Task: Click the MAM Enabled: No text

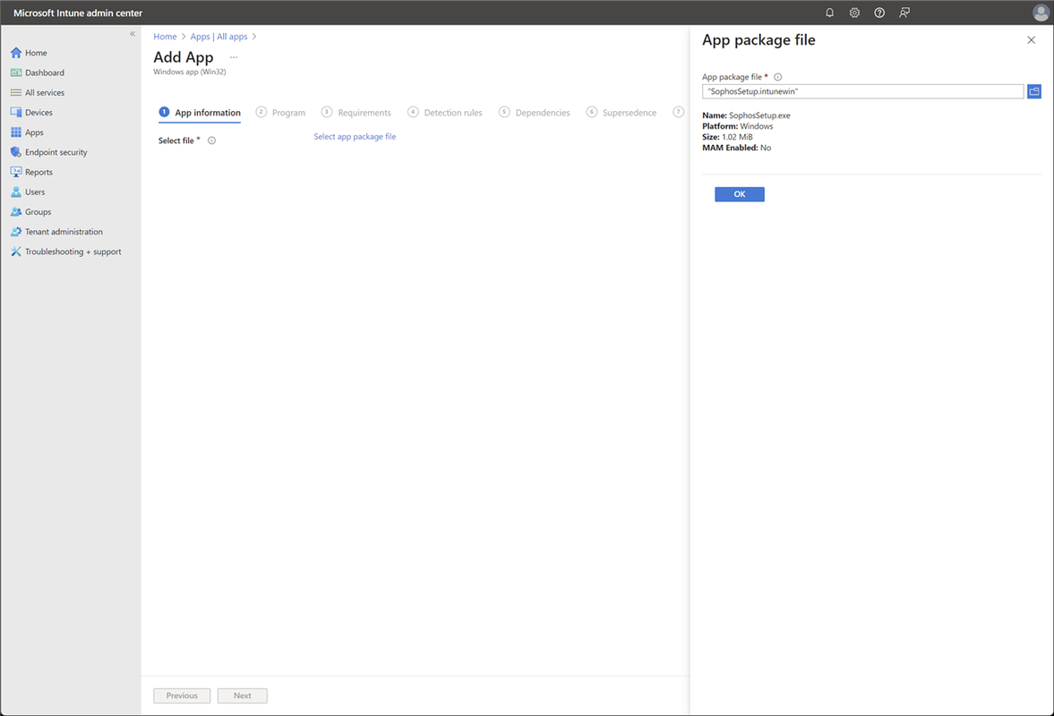Action: (737, 148)
